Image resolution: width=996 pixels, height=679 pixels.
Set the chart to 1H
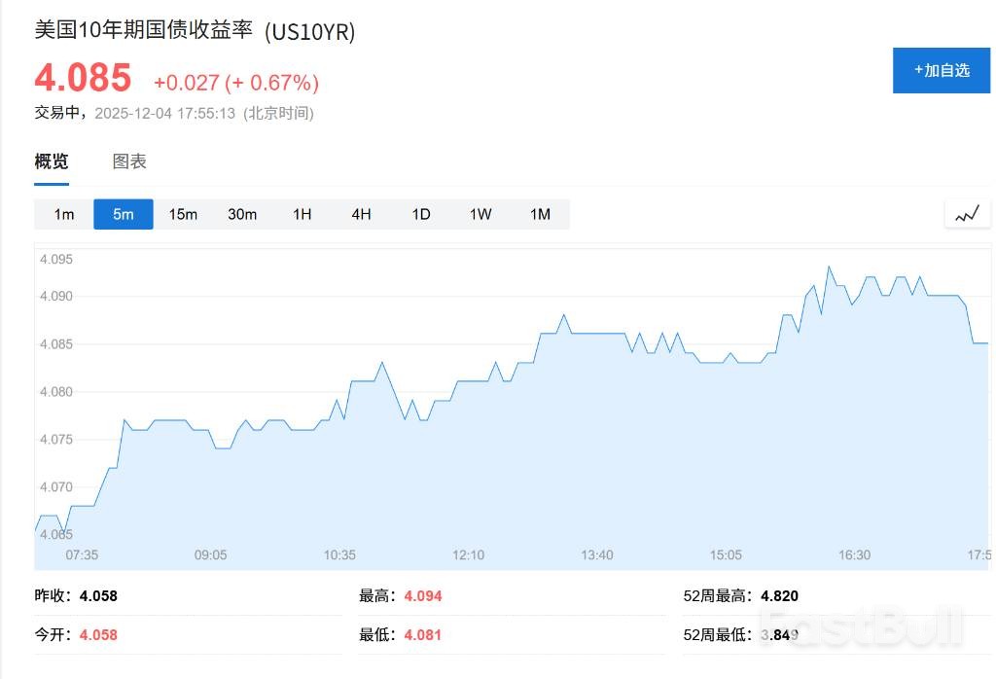(x=302, y=214)
